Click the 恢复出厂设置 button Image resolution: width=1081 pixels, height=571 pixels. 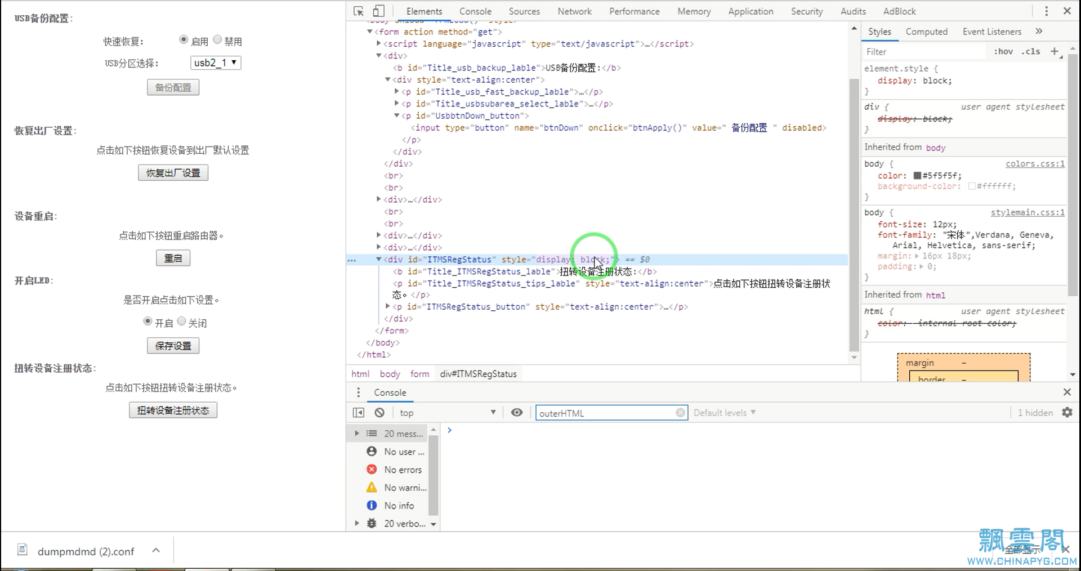173,173
